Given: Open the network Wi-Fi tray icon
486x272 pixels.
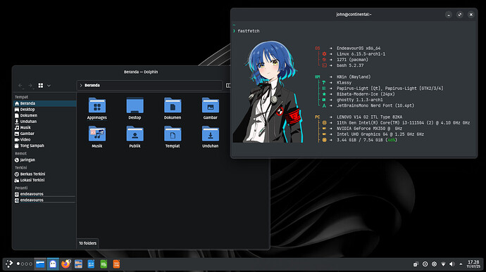Looking at the screenshot, I should (x=443, y=264).
